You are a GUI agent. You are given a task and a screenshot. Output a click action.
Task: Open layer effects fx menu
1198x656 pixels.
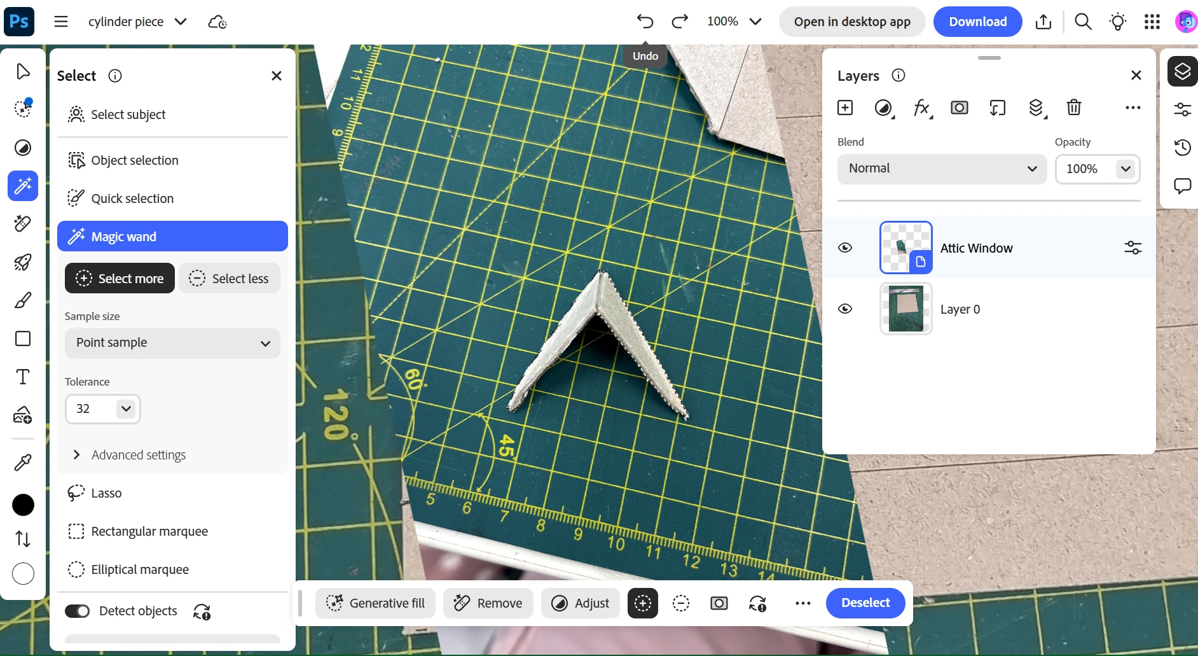tap(922, 108)
